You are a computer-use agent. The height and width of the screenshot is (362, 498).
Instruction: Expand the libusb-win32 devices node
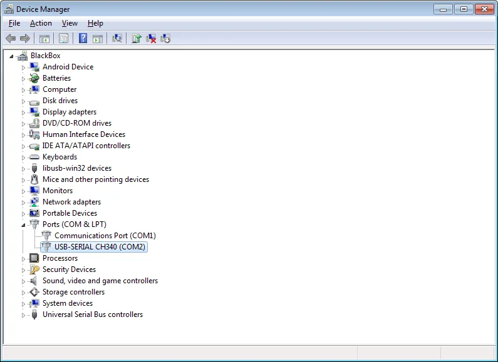pyautogui.click(x=23, y=169)
